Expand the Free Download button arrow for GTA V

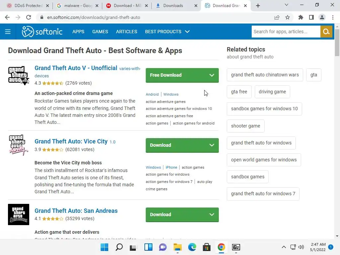[x=212, y=75]
